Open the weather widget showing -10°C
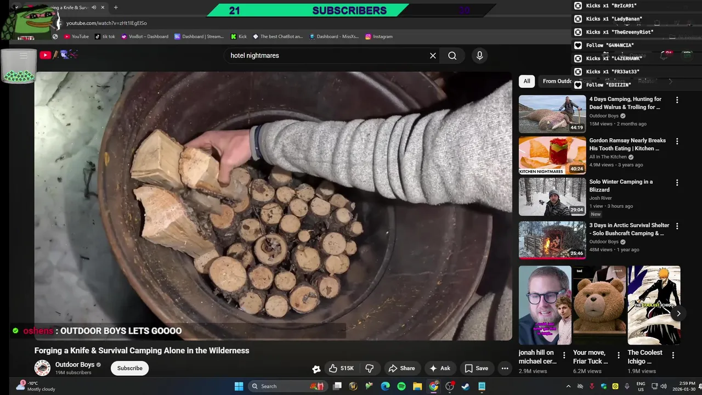The width and height of the screenshot is (702, 395). pyautogui.click(x=36, y=386)
